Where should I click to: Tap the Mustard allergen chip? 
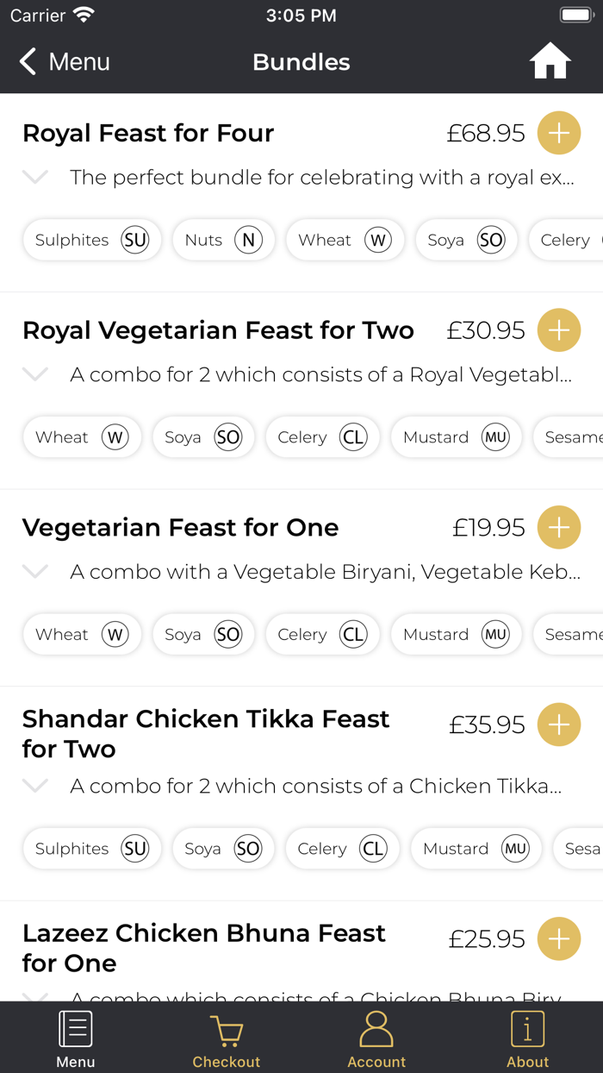tap(456, 437)
